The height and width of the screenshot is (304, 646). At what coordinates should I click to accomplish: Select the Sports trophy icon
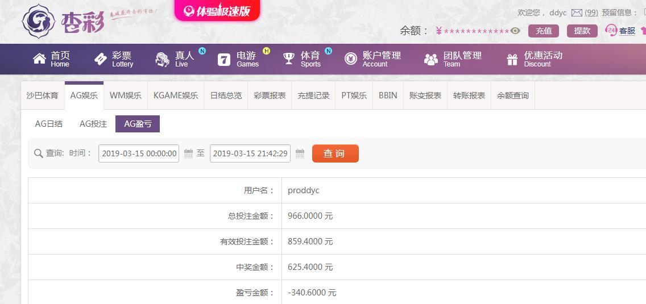pos(289,59)
